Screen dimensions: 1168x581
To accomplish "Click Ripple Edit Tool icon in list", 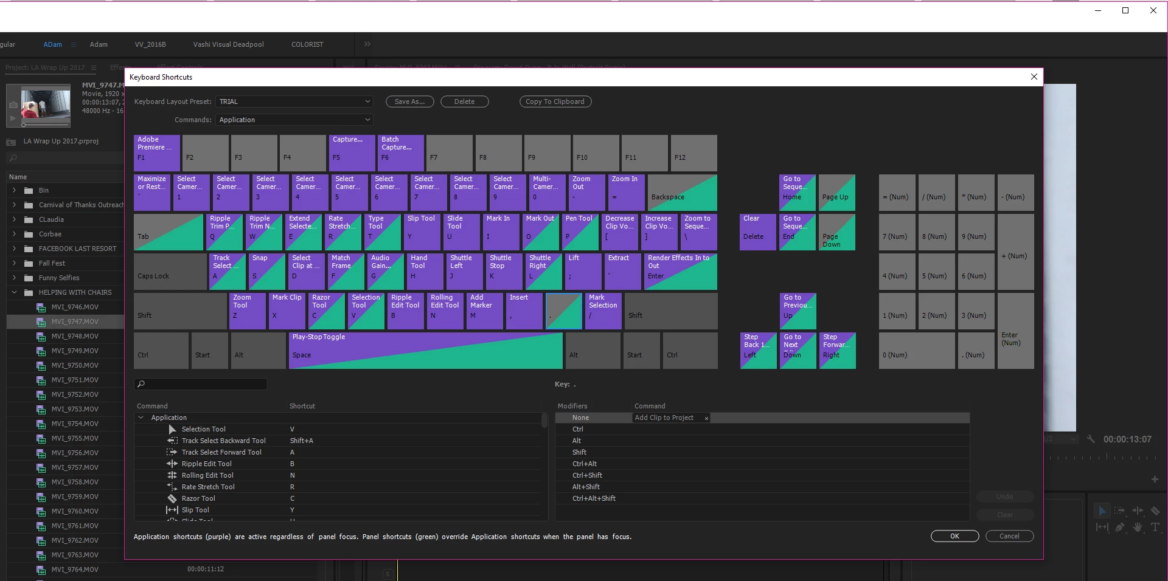I will (172, 464).
